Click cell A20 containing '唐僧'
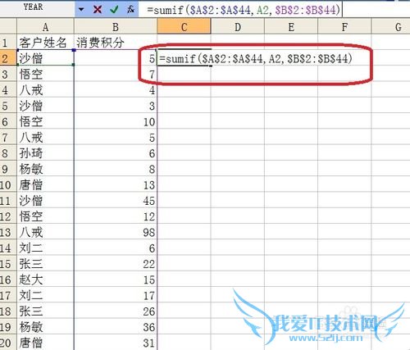Image resolution: width=410 pixels, height=350 pixels. 45,343
